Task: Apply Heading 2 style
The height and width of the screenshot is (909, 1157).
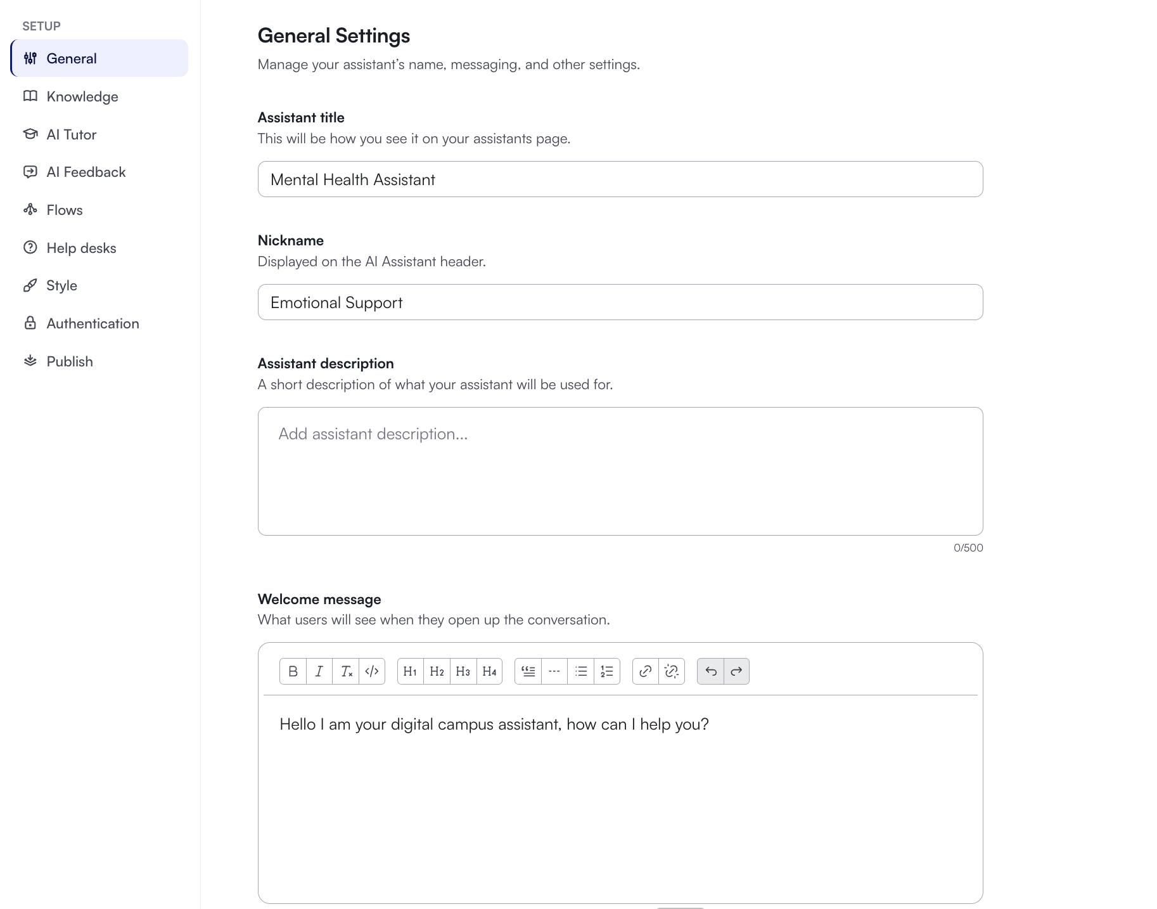Action: [x=437, y=671]
